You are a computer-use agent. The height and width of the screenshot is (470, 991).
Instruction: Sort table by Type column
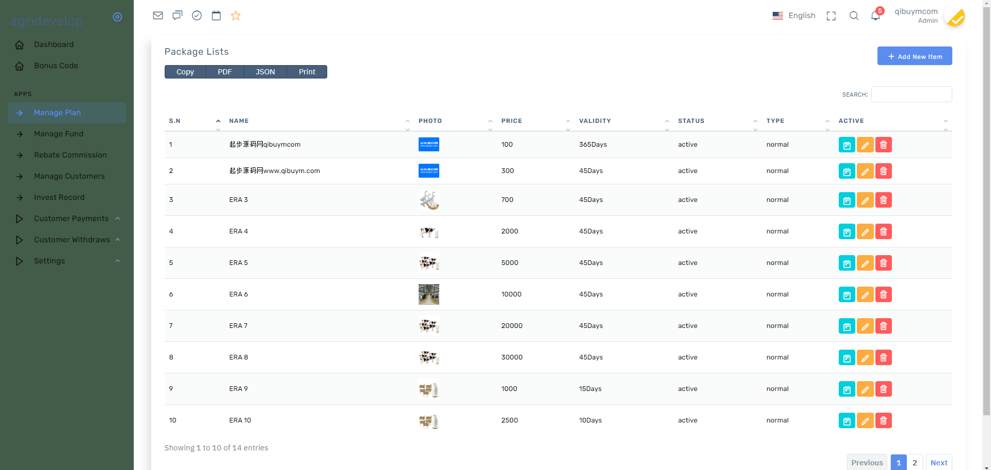(x=798, y=121)
